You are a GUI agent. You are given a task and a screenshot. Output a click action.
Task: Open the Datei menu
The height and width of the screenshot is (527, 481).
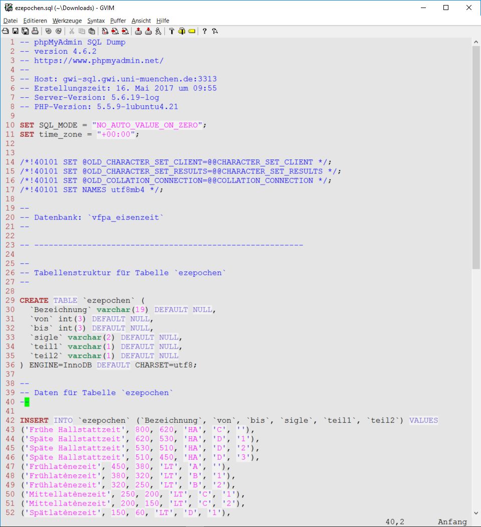11,21
